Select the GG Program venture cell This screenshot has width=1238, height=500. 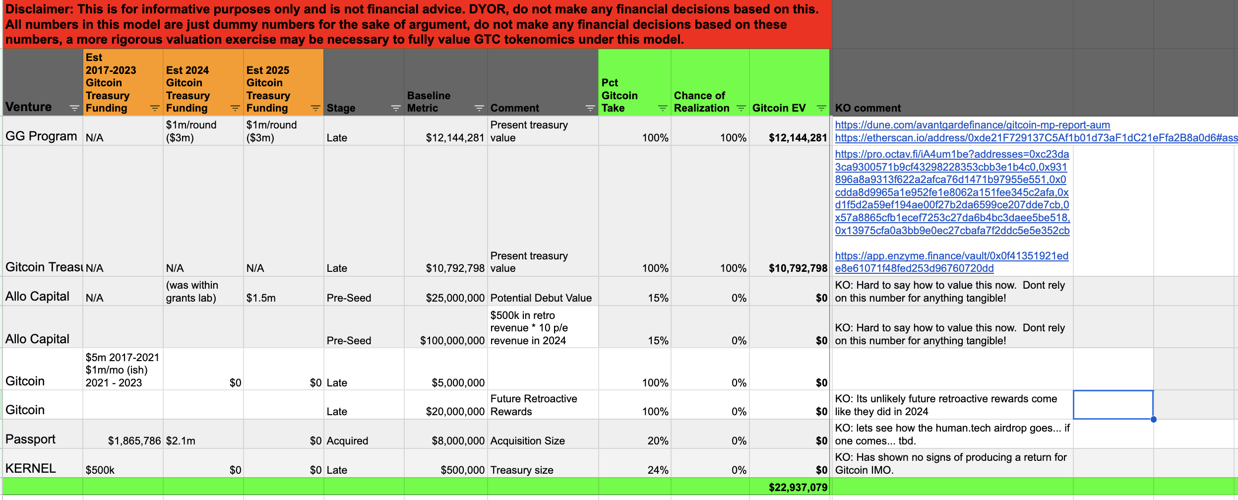coord(43,131)
